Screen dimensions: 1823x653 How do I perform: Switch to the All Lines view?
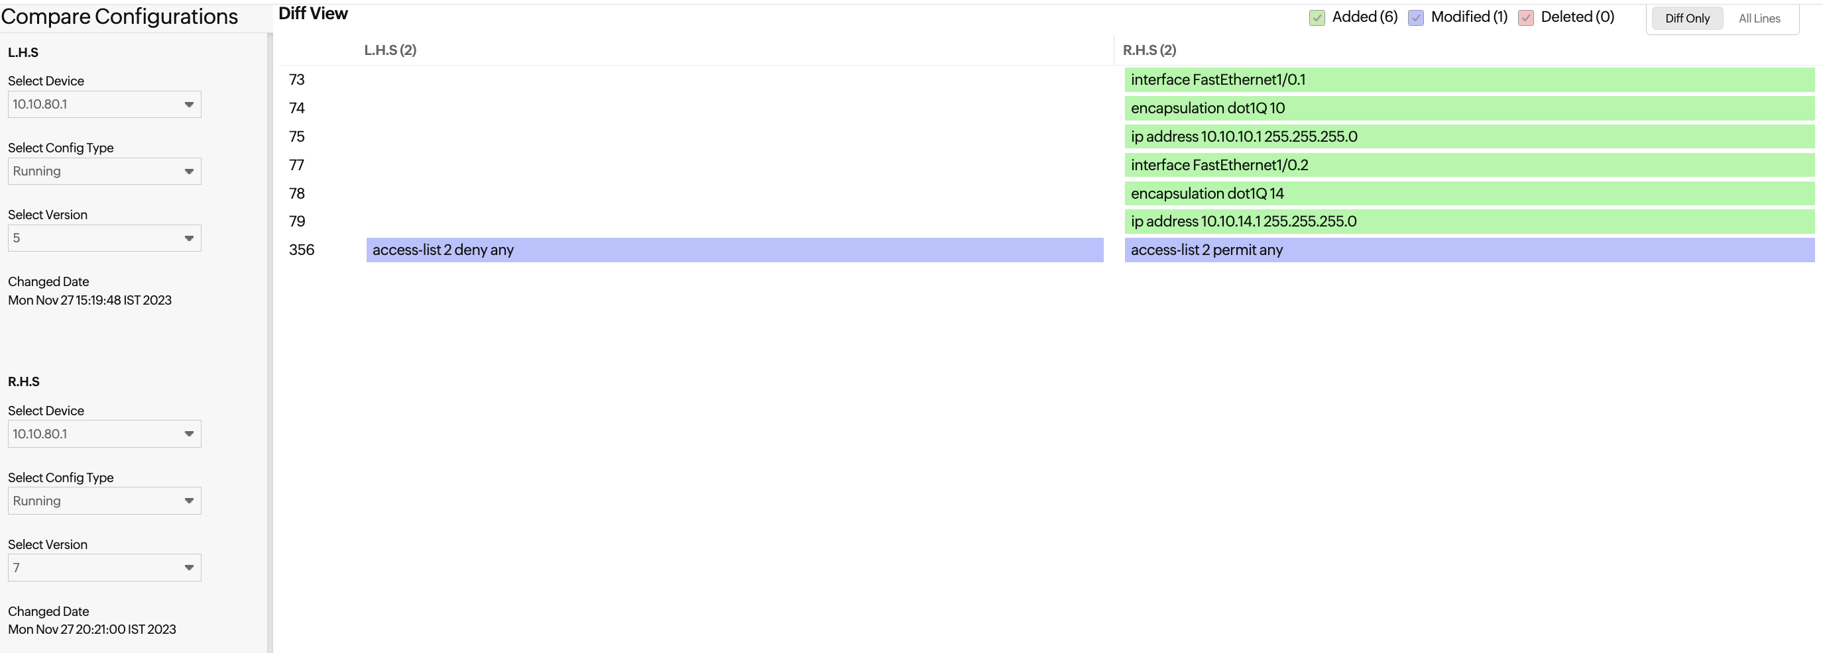click(1759, 19)
